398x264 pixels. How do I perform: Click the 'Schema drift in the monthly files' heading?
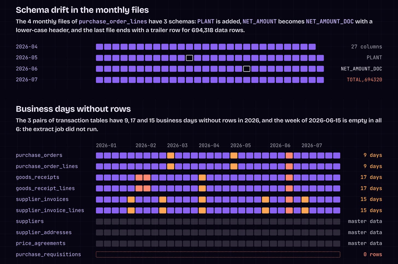pyautogui.click(x=82, y=10)
